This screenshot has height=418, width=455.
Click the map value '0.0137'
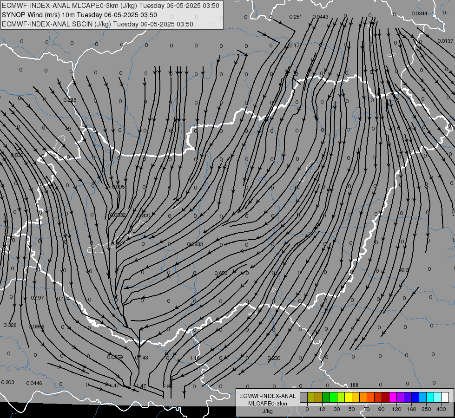(445, 41)
